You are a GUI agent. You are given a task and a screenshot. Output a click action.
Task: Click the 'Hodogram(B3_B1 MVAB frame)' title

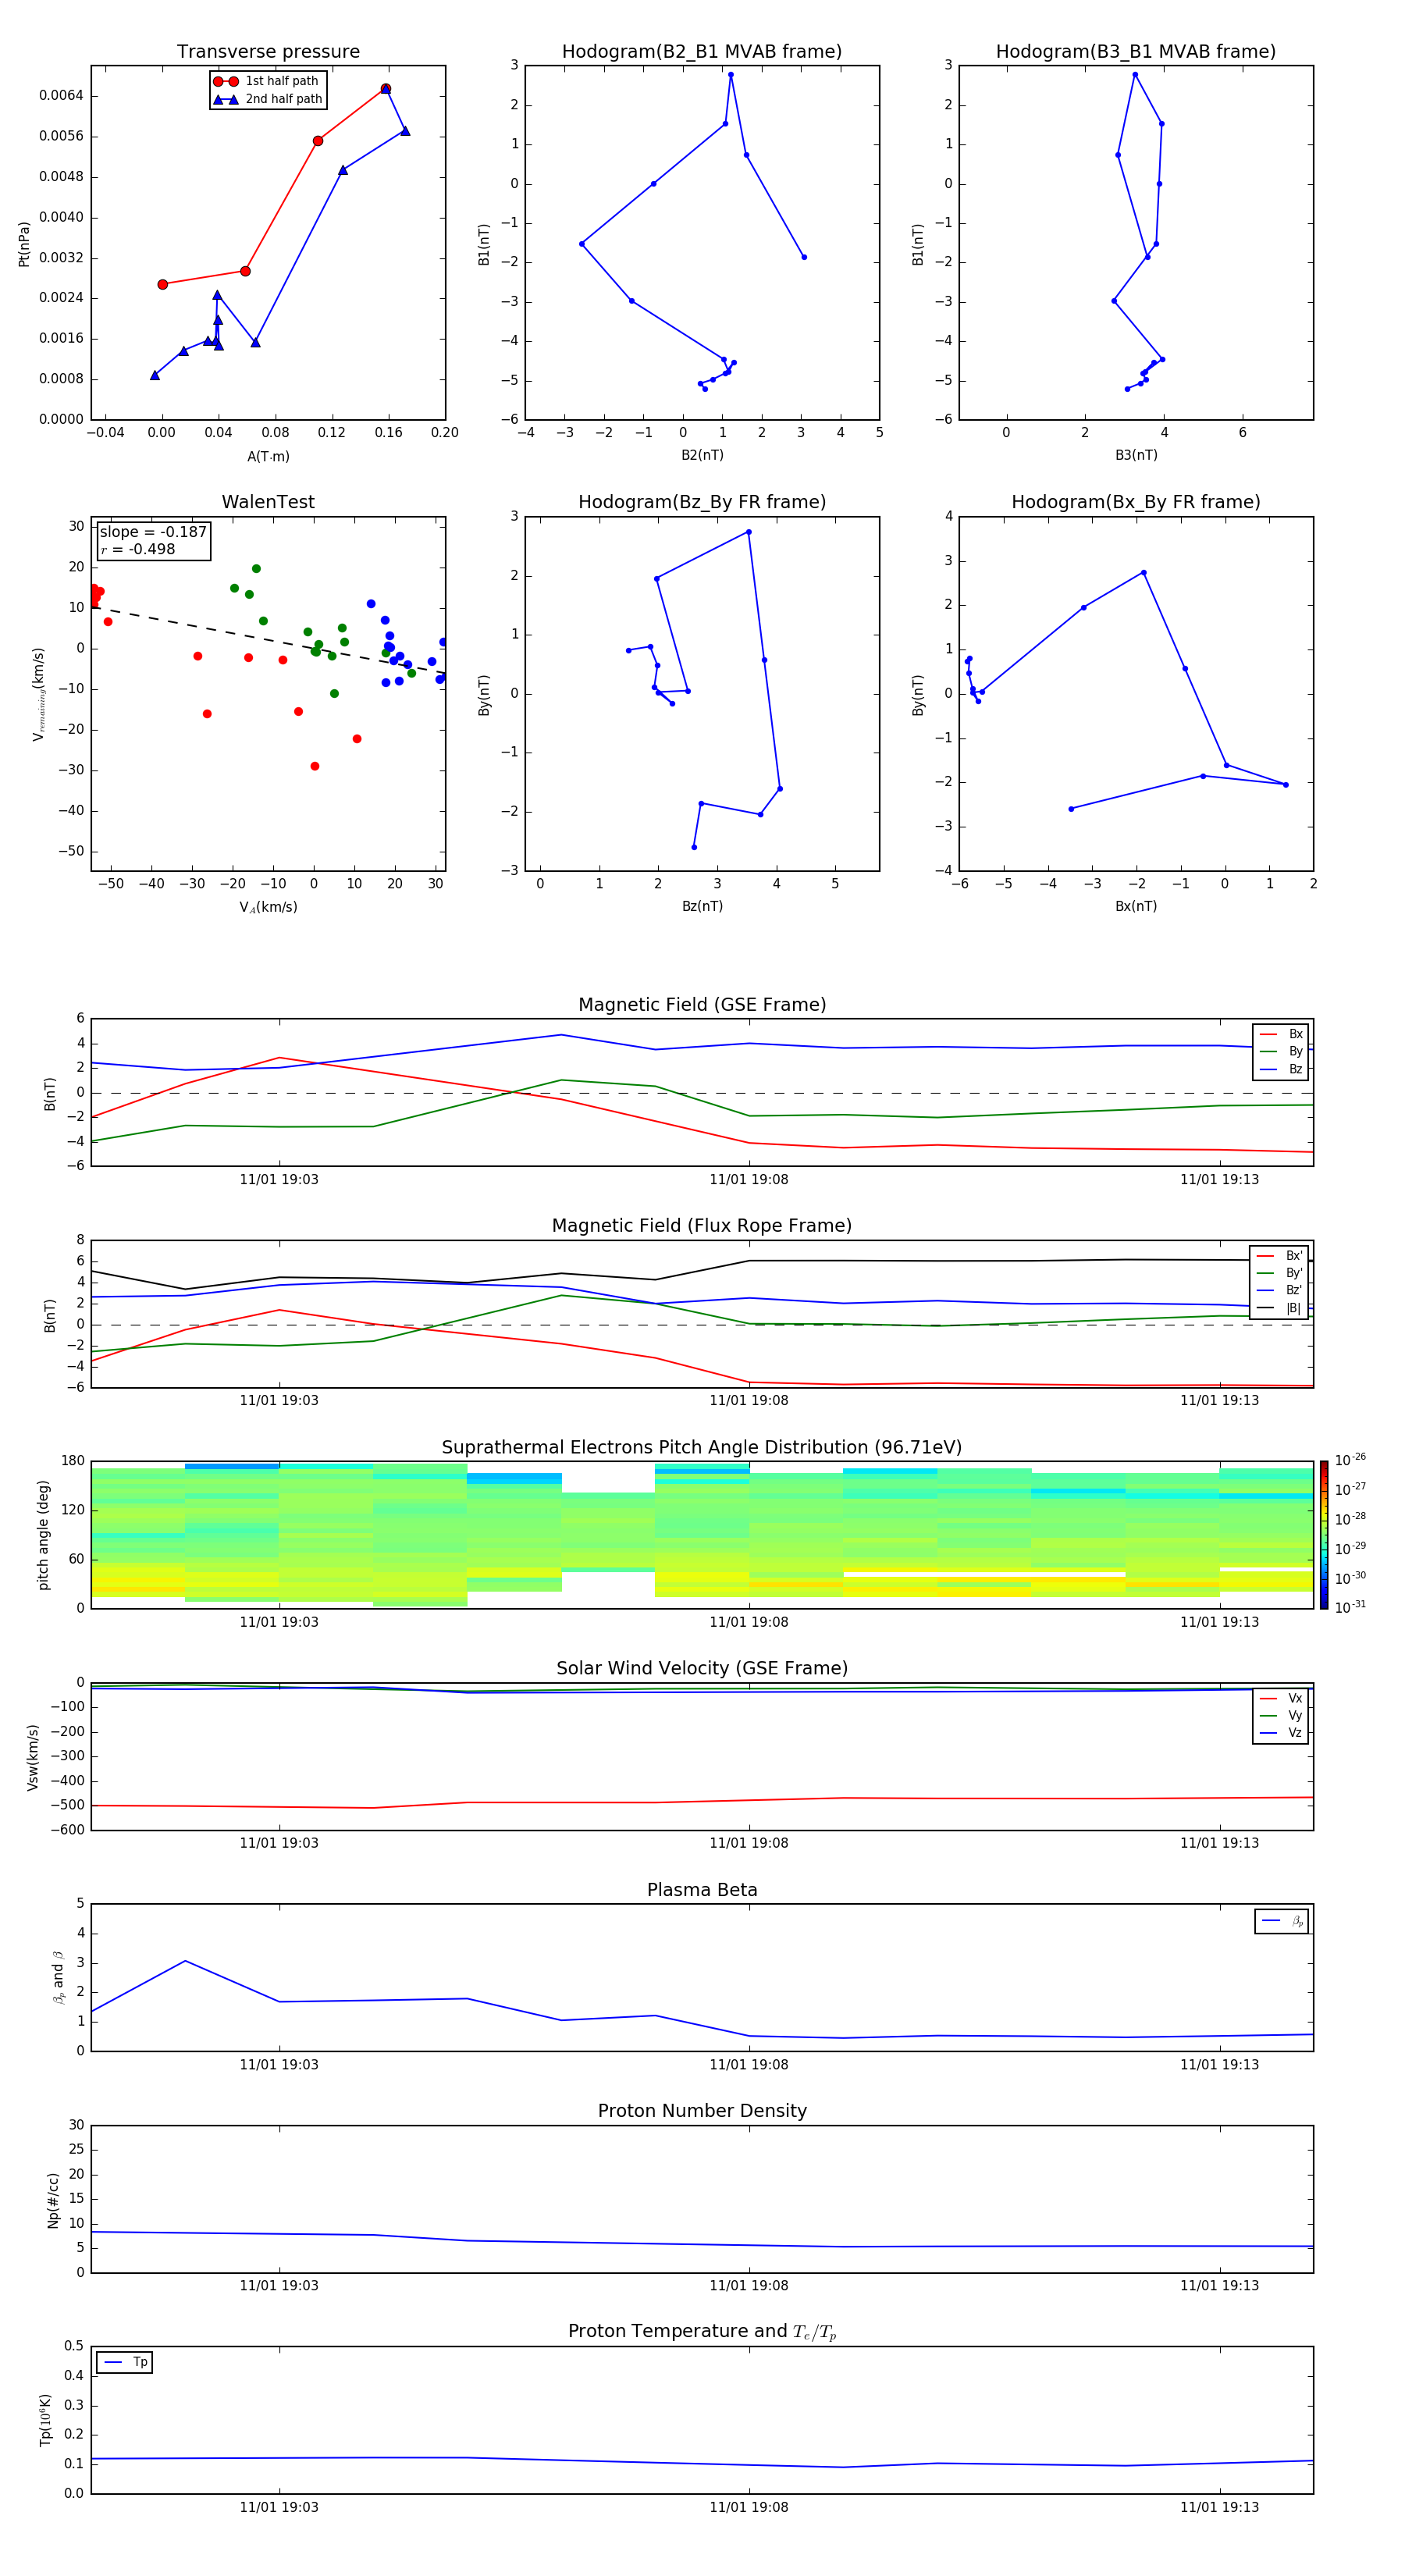[x=1136, y=51]
